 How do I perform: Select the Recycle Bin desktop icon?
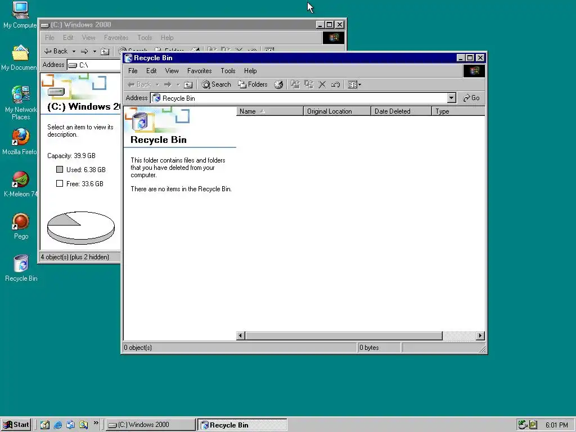(x=21, y=268)
